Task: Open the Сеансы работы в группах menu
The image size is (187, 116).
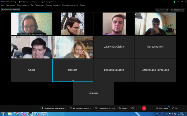Action: (x=70, y=5)
